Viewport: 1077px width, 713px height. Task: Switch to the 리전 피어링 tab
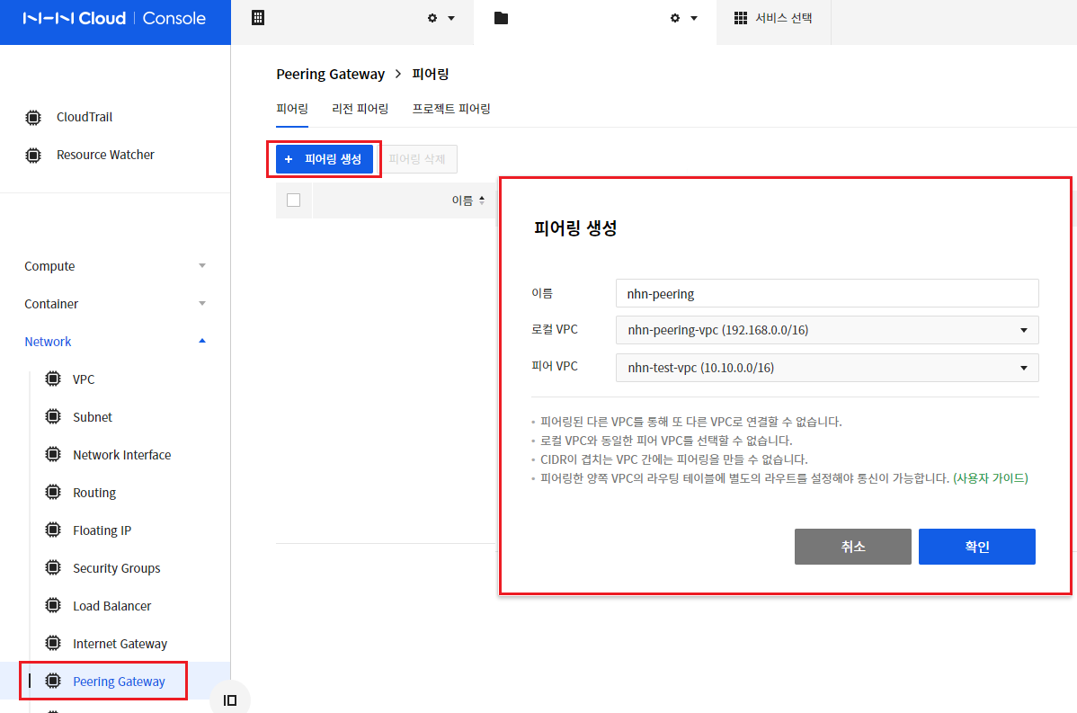360,109
